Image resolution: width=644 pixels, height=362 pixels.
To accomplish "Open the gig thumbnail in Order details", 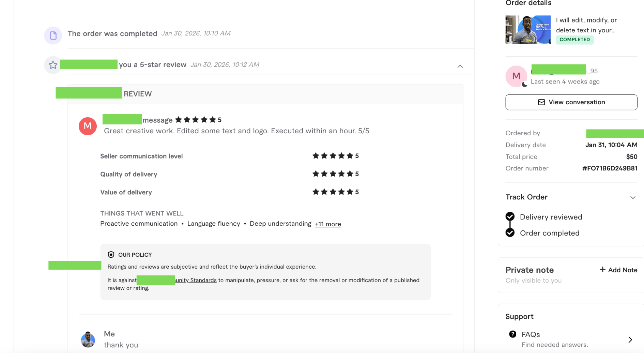I will (x=528, y=30).
